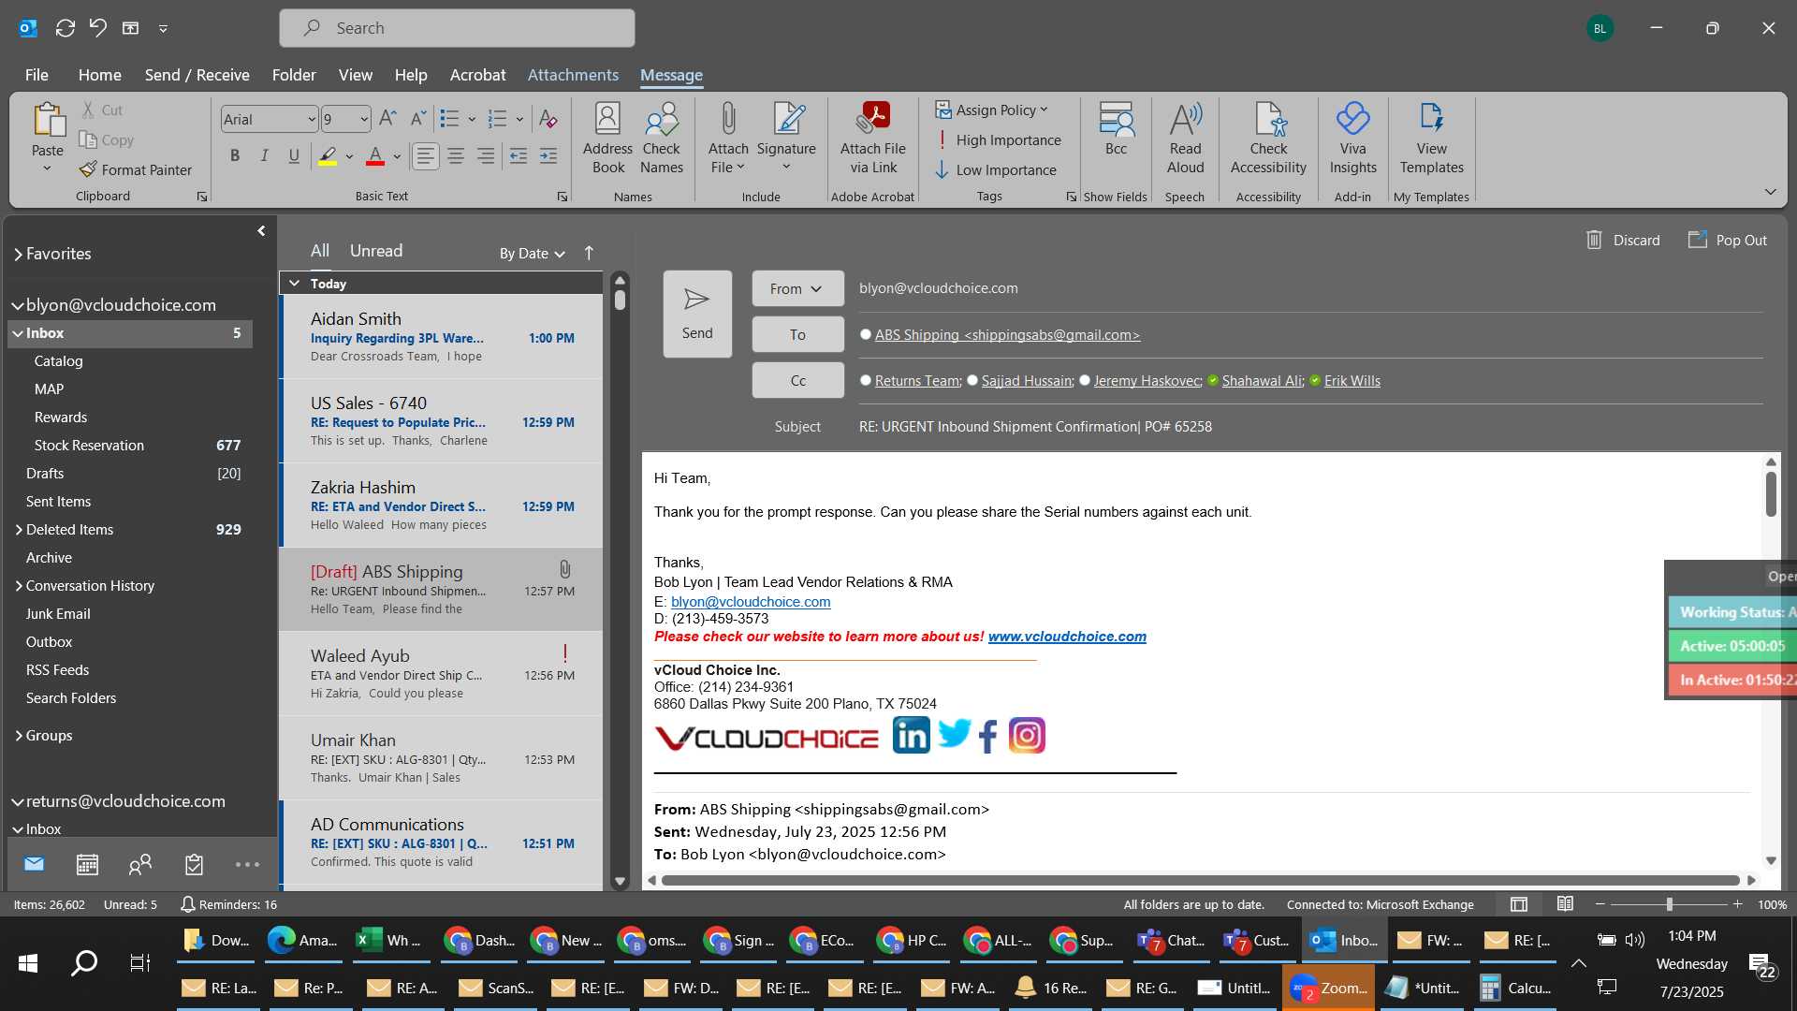
Task: Decrease paragraph indent
Action: coord(518,156)
